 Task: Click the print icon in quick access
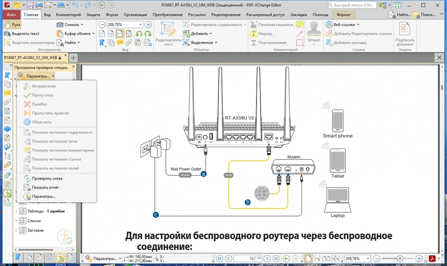(39, 5)
